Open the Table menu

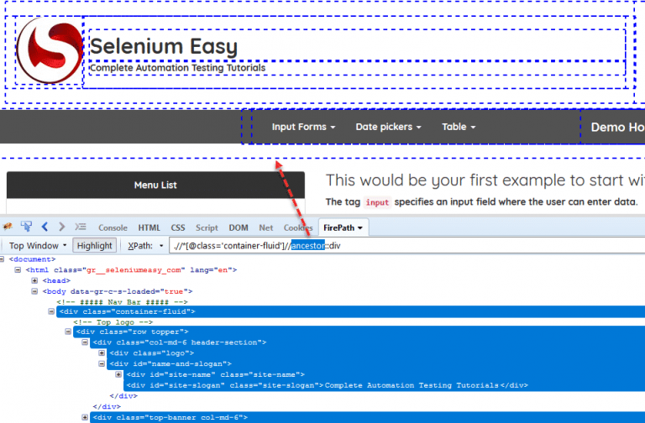459,127
